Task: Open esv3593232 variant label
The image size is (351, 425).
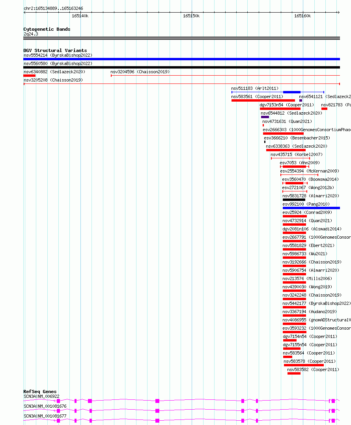Action: [317, 328]
